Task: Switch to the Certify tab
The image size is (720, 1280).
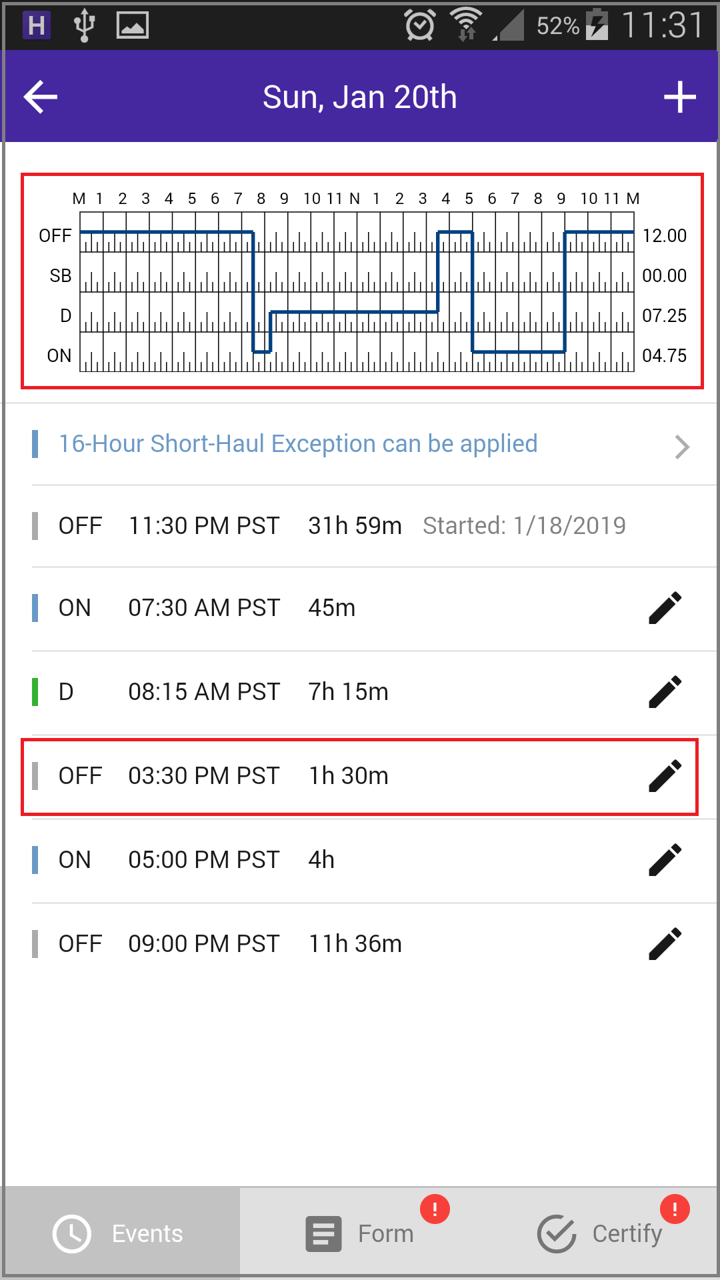Action: pyautogui.click(x=600, y=1233)
